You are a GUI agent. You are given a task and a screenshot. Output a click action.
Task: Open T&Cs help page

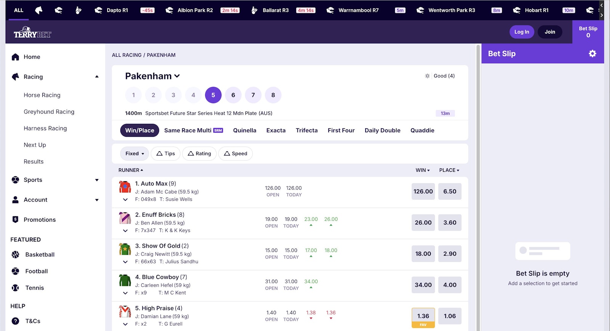pyautogui.click(x=32, y=321)
